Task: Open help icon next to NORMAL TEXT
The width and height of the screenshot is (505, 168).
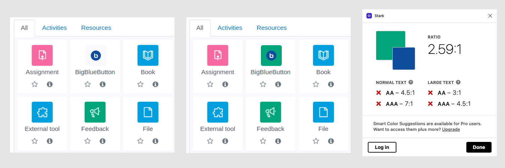Action: pyautogui.click(x=411, y=82)
